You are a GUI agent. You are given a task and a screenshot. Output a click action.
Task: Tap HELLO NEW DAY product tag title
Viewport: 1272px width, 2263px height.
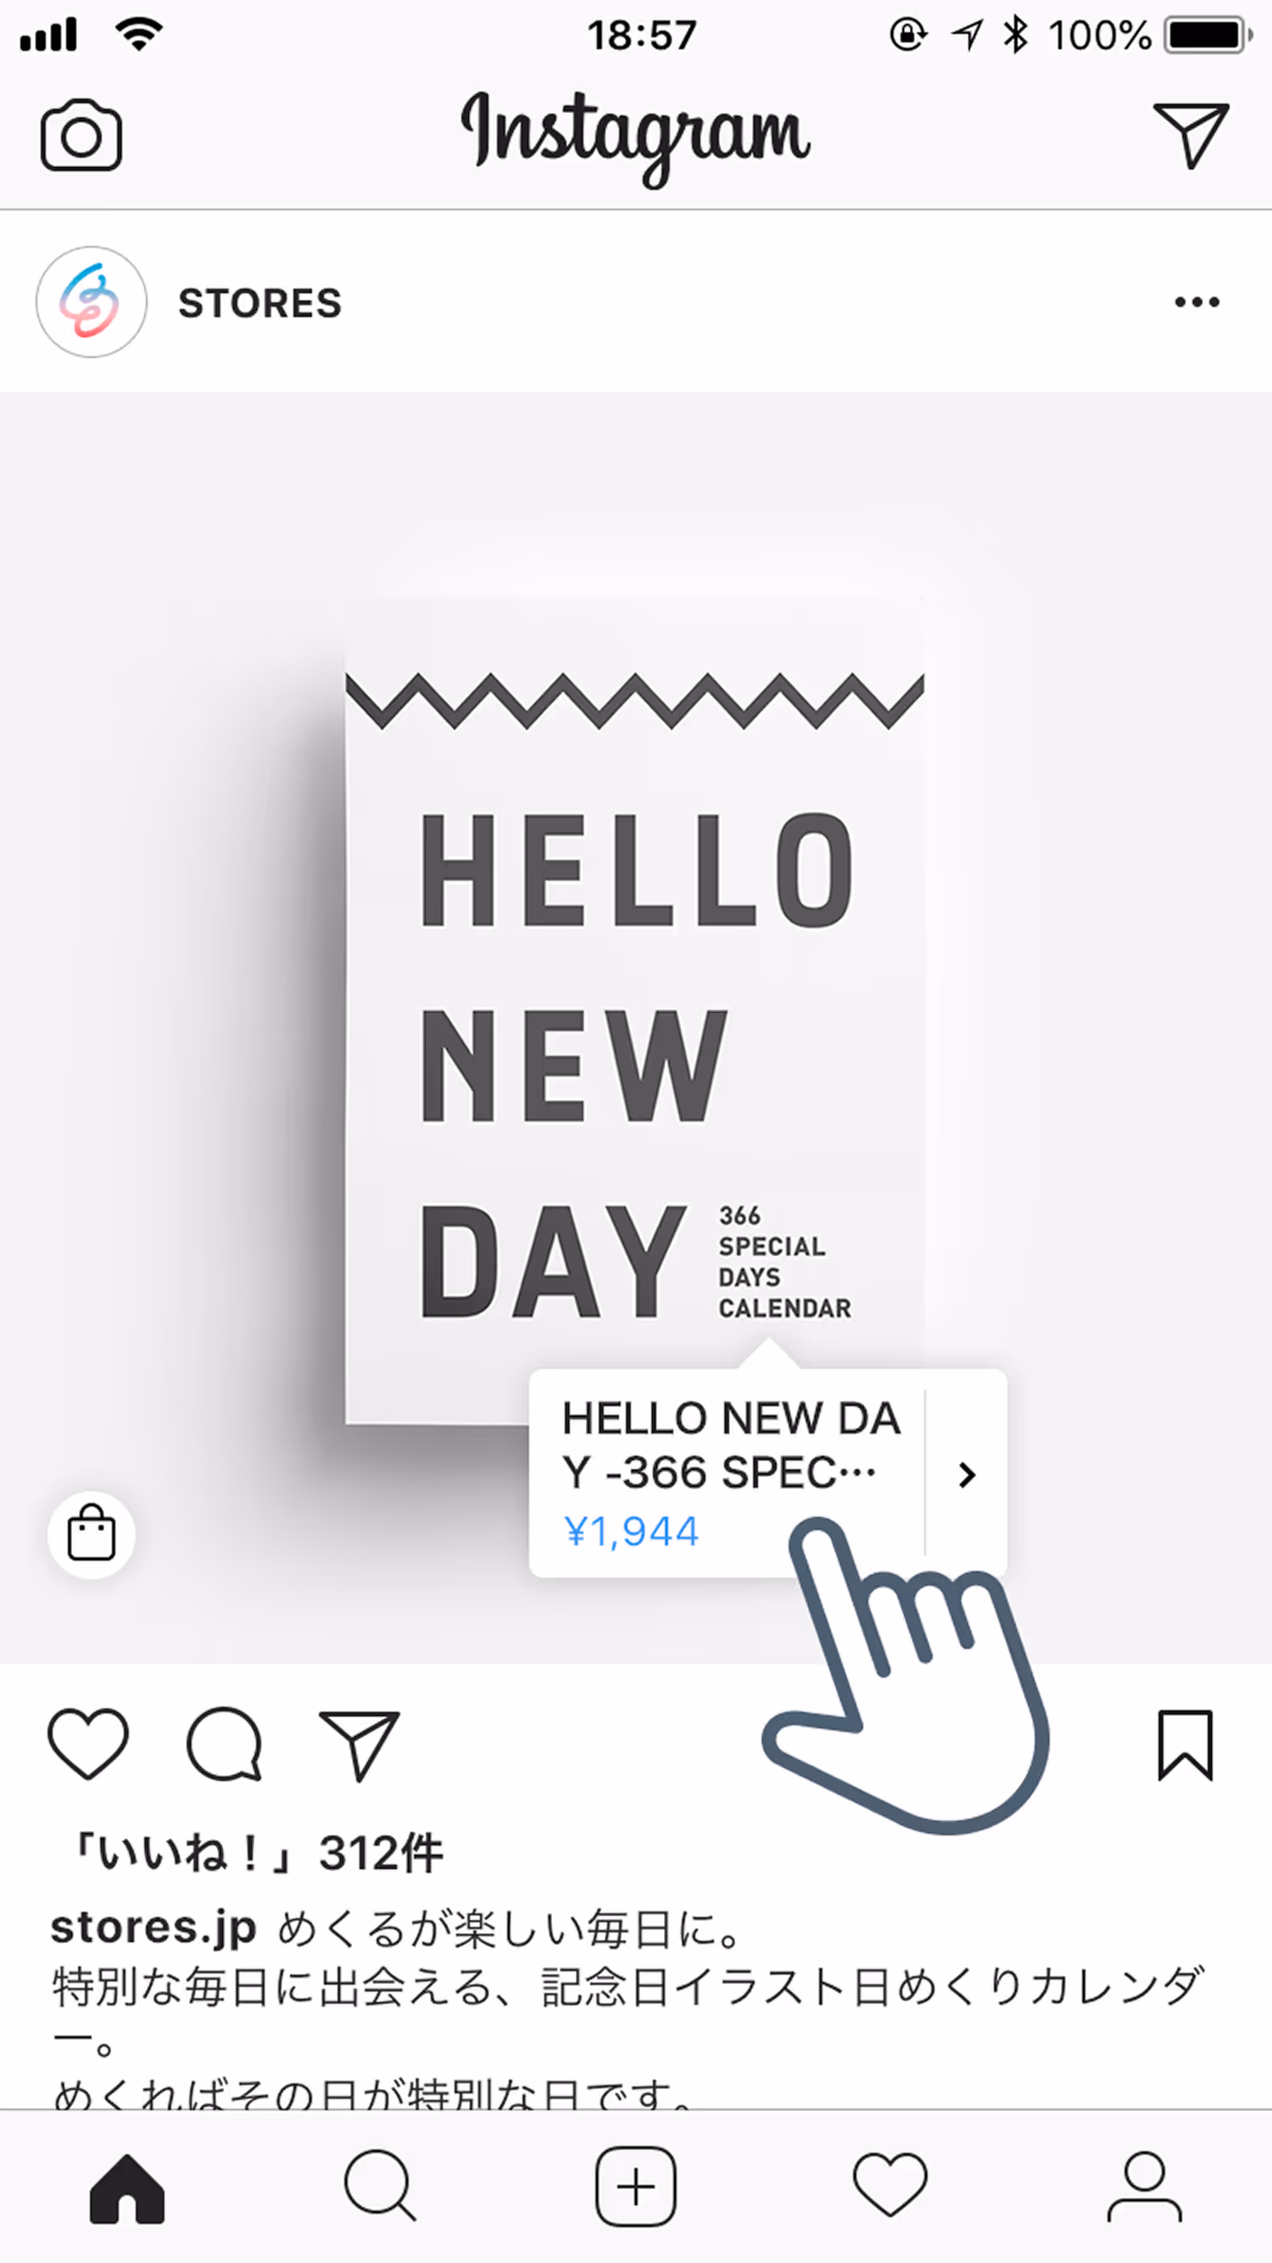[x=731, y=1445]
